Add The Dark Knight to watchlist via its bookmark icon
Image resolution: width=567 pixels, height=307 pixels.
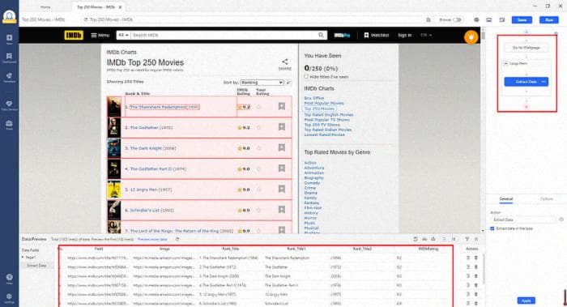282,147
